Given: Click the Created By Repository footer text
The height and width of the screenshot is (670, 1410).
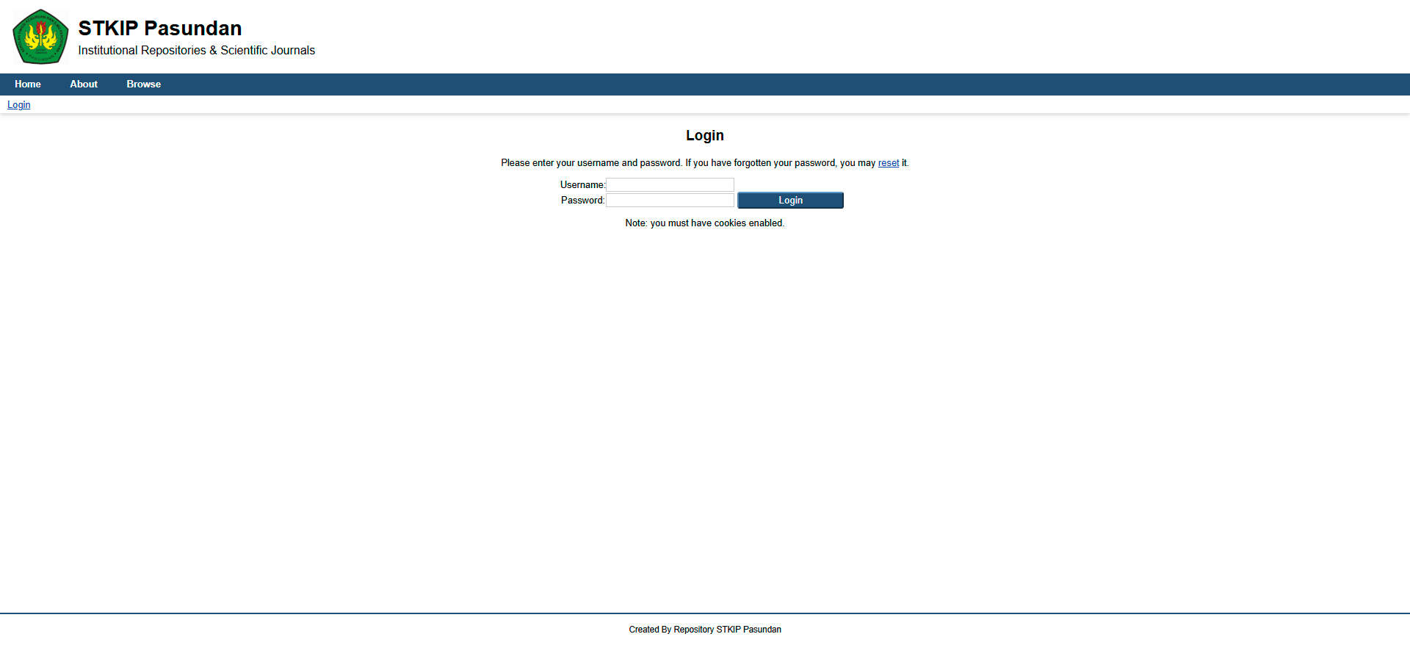Looking at the screenshot, I should tap(704, 630).
